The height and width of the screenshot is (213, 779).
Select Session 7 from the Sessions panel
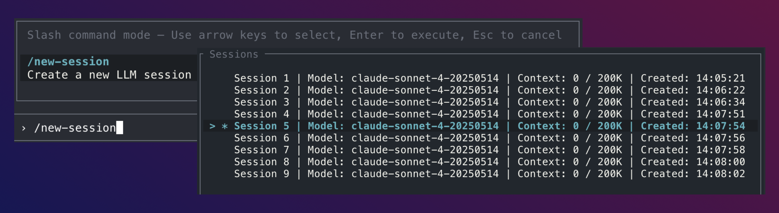(x=262, y=150)
